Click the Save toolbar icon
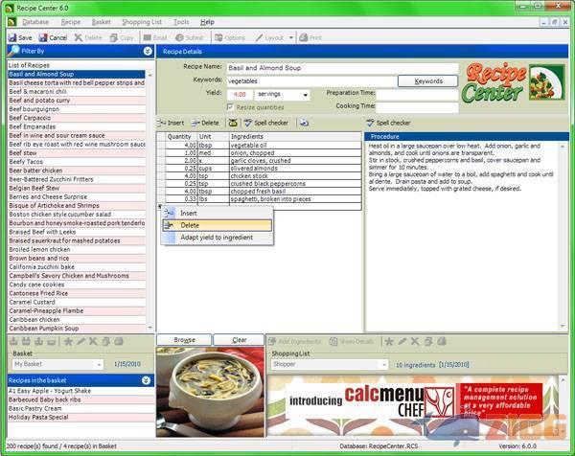This screenshot has height=456, width=575. point(20,37)
